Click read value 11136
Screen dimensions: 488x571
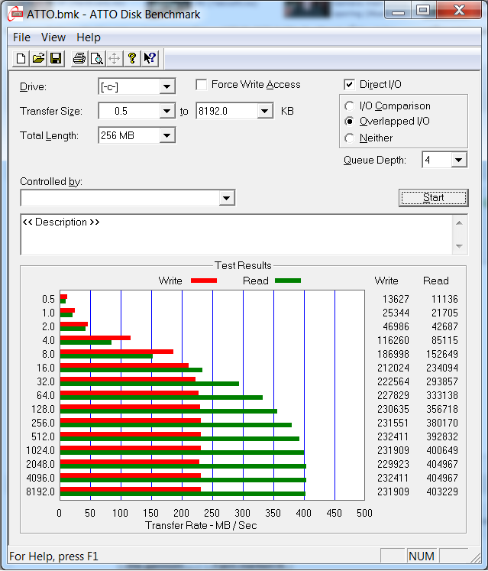click(x=444, y=299)
